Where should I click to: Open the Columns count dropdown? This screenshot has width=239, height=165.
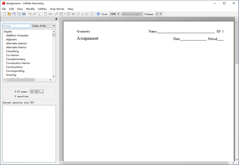(x=159, y=14)
